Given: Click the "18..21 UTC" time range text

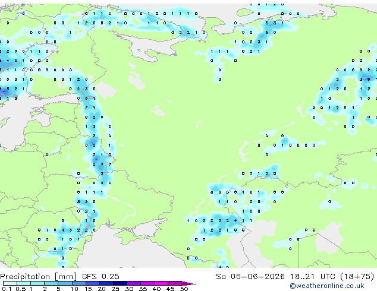Looking at the screenshot, I should tap(312, 277).
